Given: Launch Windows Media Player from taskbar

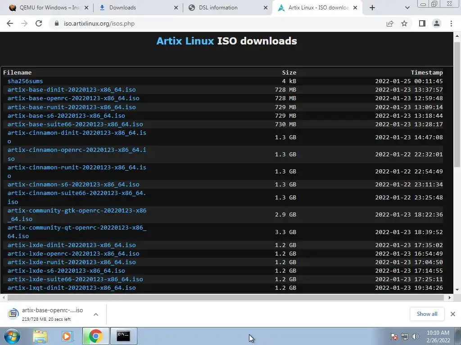Looking at the screenshot, I should pos(68,336).
